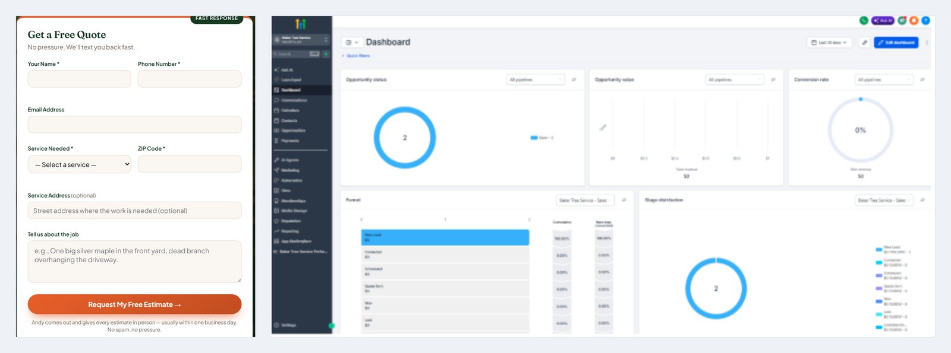This screenshot has width=951, height=353.
Task: Open the Funnel pipeline selector dropdown
Action: tap(585, 201)
